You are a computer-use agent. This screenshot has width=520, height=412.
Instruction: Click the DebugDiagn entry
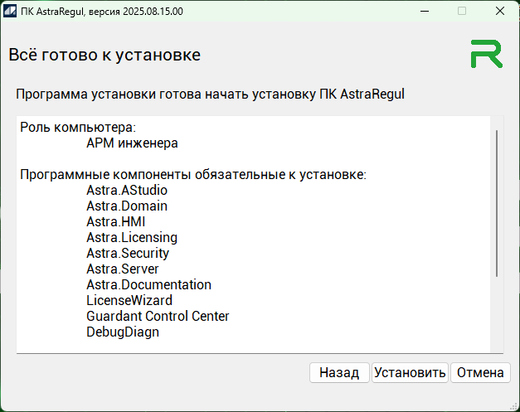click(122, 332)
